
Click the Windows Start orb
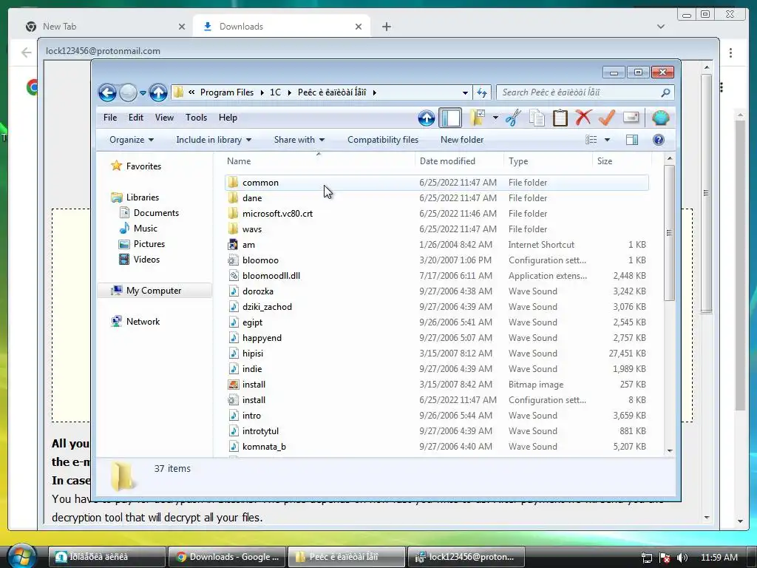[21, 556]
